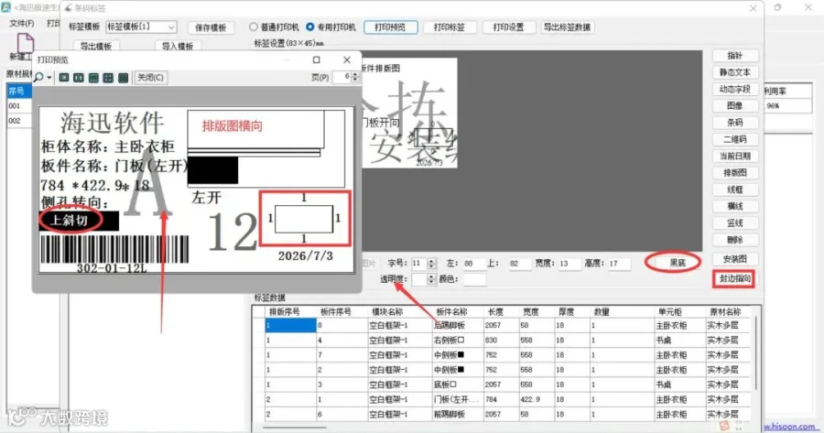824x433 pixels.
Task: Click the 宽度 width input field
Action: 569,264
